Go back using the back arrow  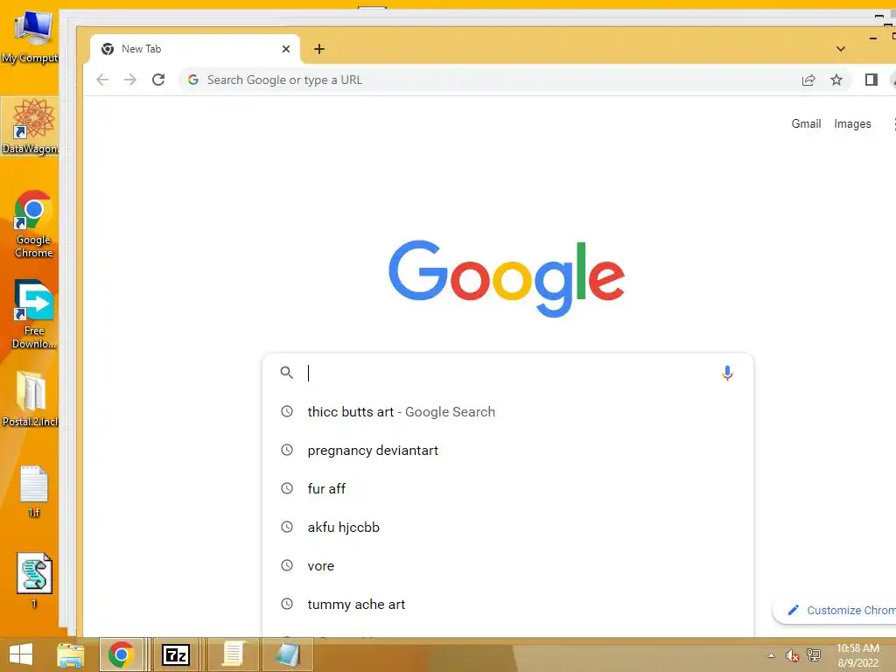click(x=102, y=80)
